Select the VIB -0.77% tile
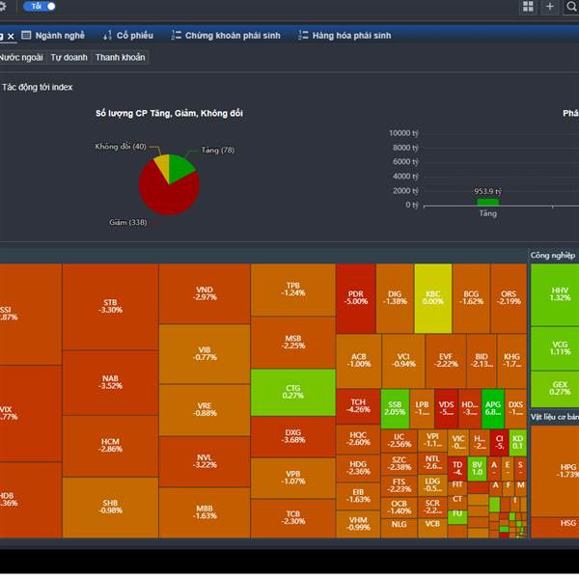This screenshot has height=579, width=579. 205,354
